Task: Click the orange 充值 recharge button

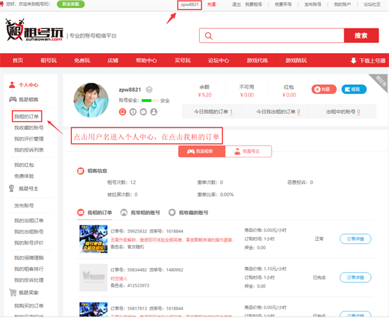Action: [x=324, y=90]
